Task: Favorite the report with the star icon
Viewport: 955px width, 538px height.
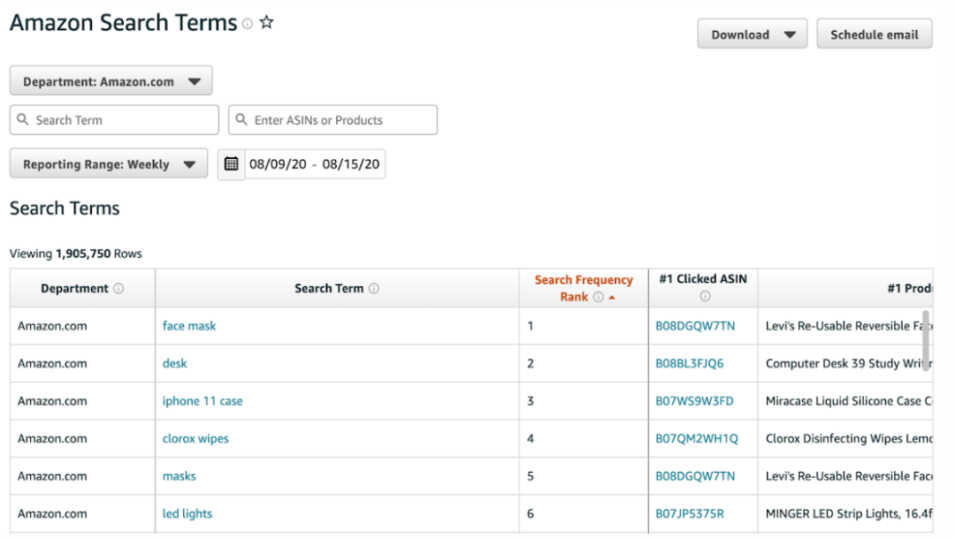Action: pos(266,22)
